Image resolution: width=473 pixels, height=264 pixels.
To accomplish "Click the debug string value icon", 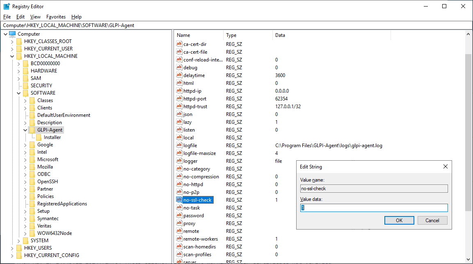I will coord(179,68).
